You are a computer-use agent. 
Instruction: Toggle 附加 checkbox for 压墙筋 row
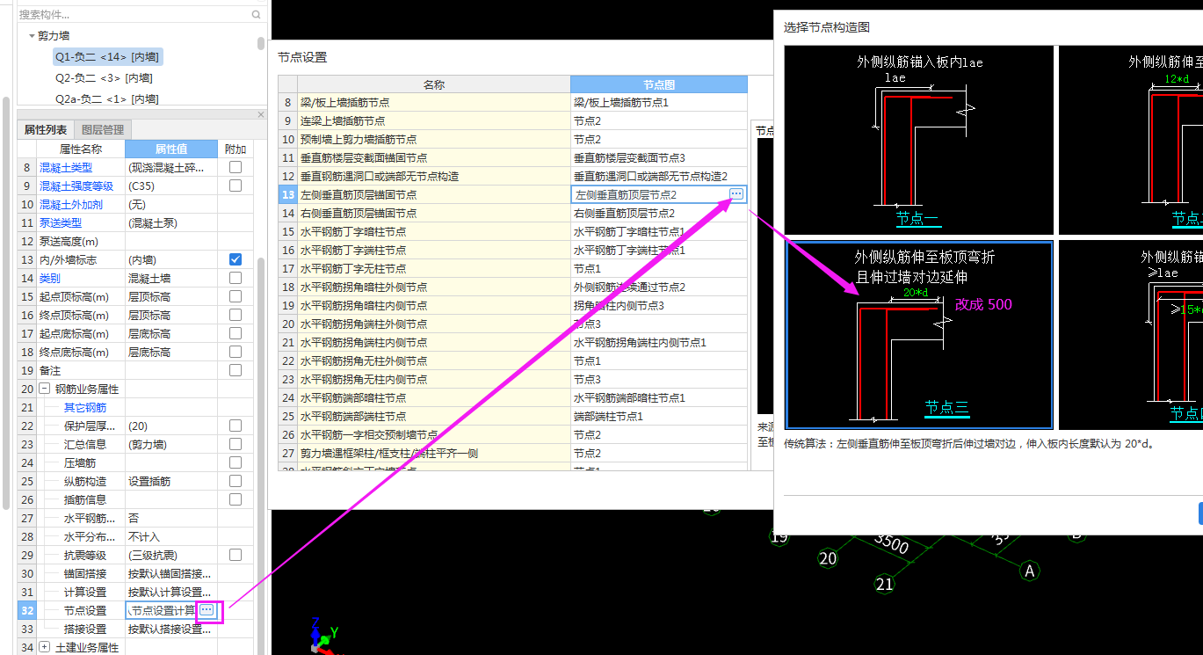(x=236, y=462)
